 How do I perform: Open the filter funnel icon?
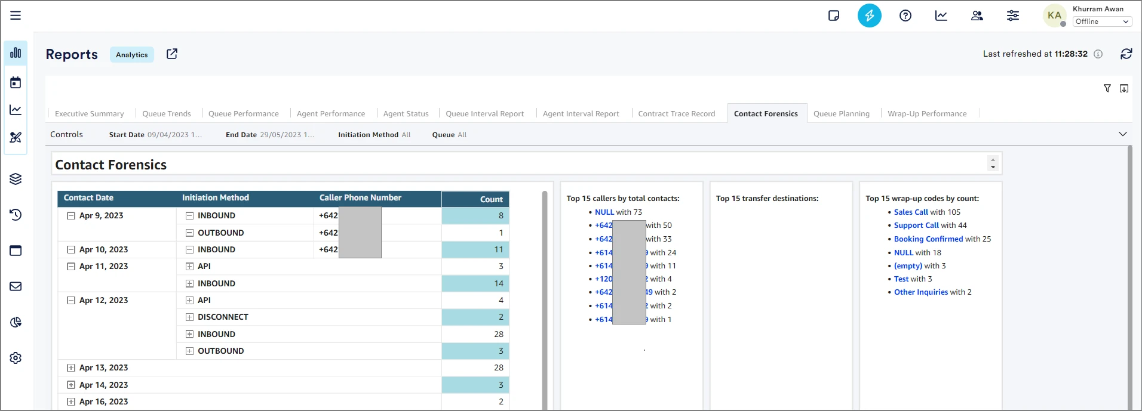[x=1107, y=88]
